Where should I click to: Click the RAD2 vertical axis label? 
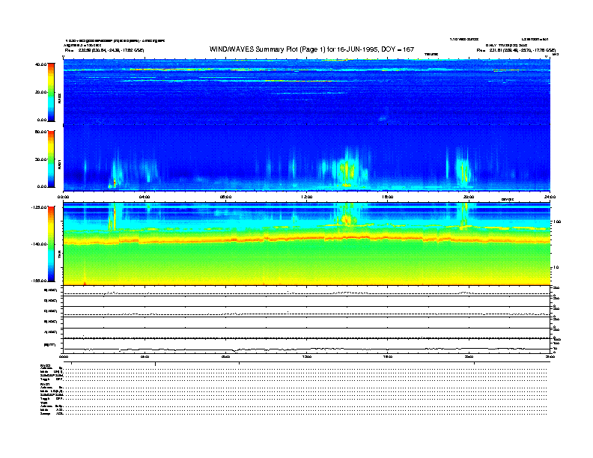click(59, 98)
